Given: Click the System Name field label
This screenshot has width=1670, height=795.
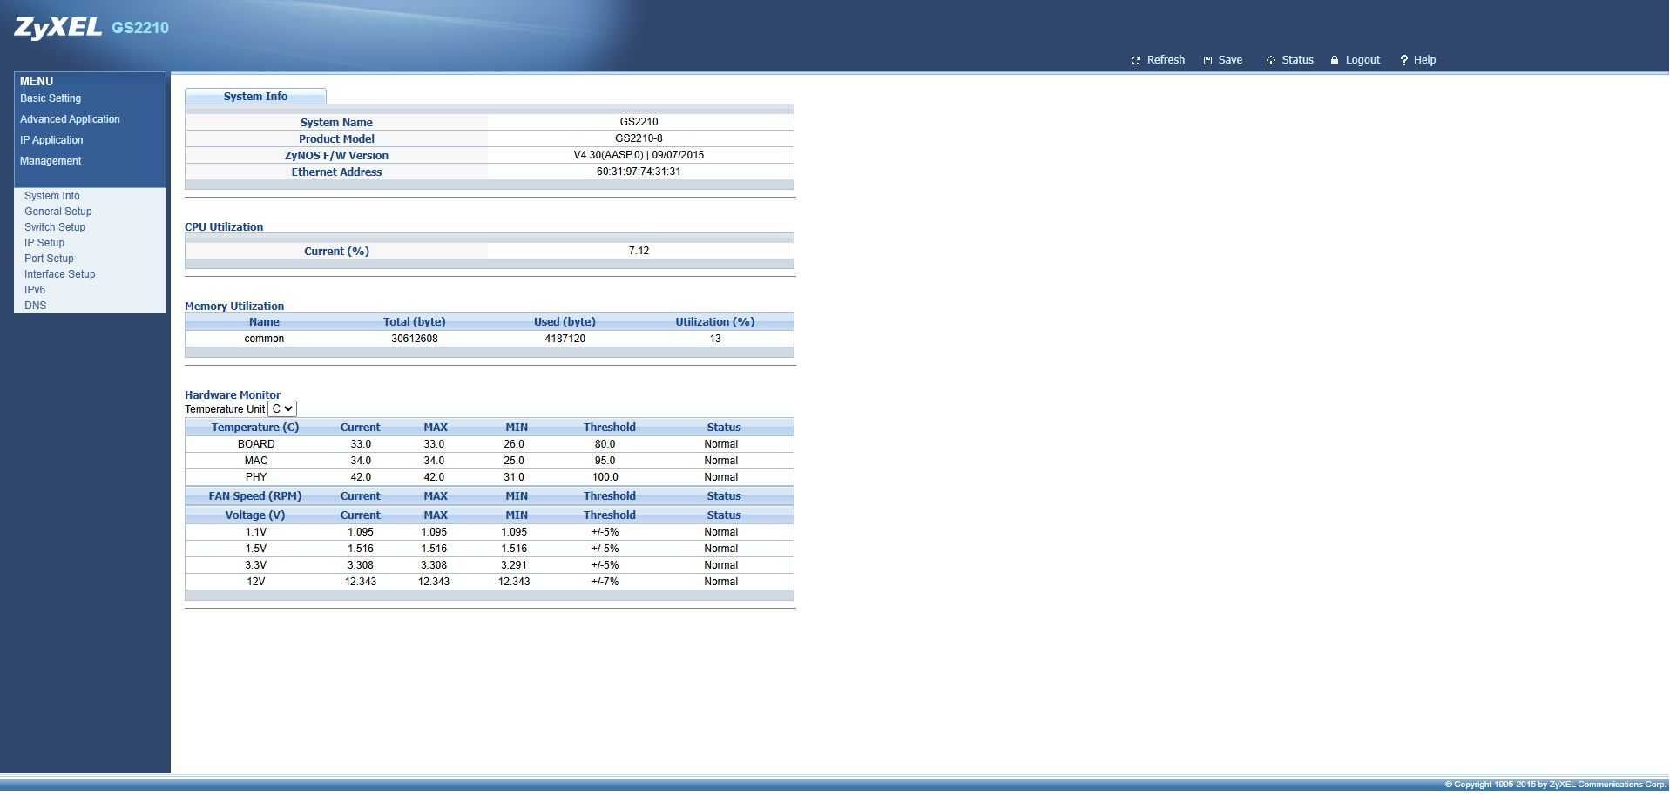Looking at the screenshot, I should coord(336,122).
